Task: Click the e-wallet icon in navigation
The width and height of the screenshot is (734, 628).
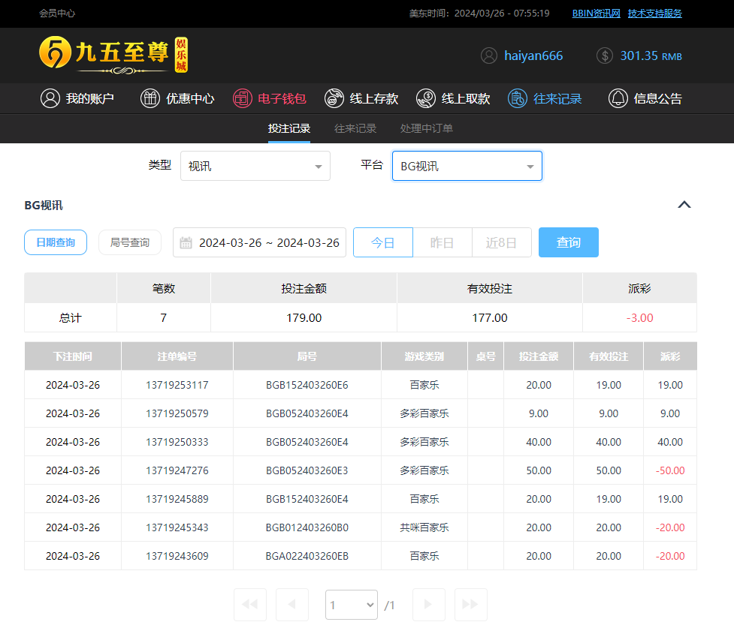Action: (x=242, y=98)
